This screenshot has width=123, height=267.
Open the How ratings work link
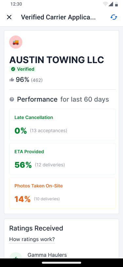click(32, 239)
